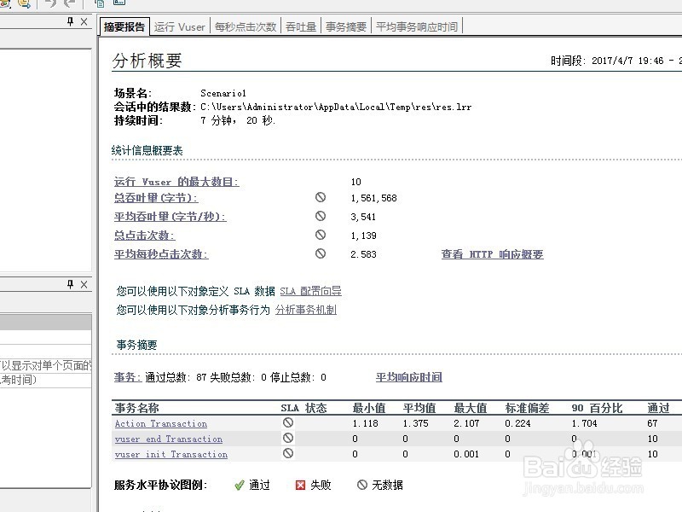Click the green 通过 check icon in the legend

pyautogui.click(x=240, y=484)
